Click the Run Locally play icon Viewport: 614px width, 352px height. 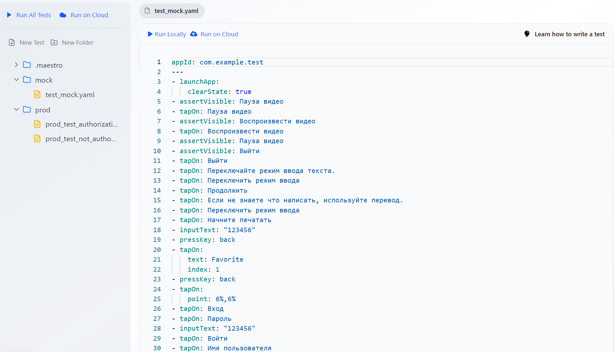click(150, 34)
